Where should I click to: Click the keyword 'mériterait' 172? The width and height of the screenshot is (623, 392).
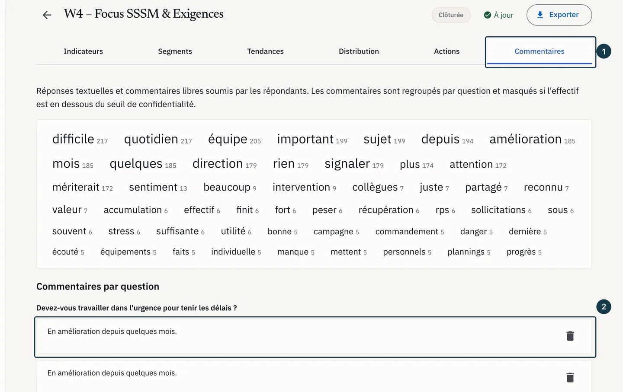point(83,187)
